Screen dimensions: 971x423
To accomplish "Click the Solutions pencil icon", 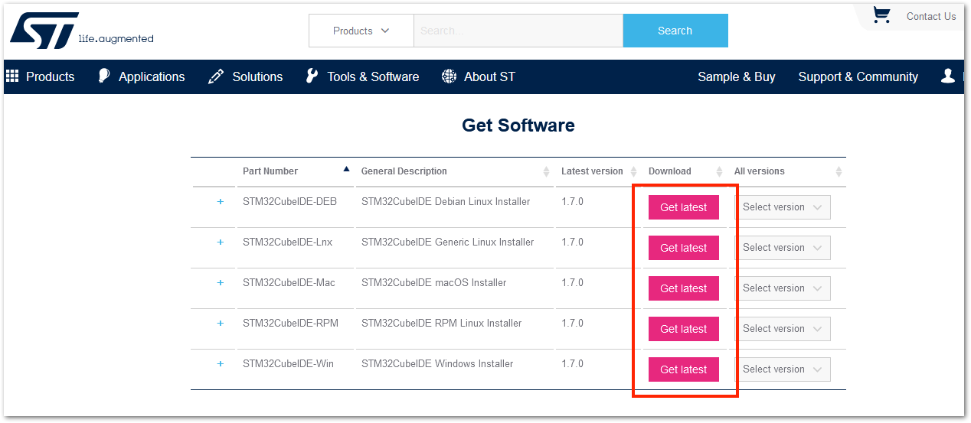I will [x=216, y=76].
